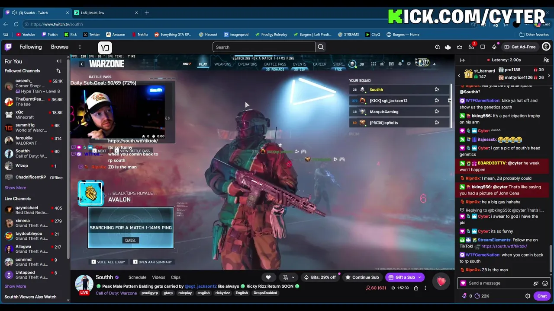Open the stream more options menu
Screen dimensions: 554x311
click(x=425, y=288)
